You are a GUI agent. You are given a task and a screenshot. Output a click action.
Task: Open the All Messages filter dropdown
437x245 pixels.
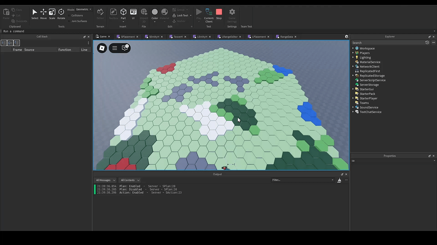click(105, 180)
